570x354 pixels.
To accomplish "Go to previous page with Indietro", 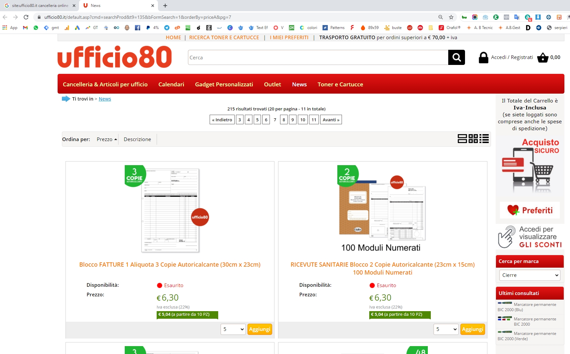I will (222, 120).
